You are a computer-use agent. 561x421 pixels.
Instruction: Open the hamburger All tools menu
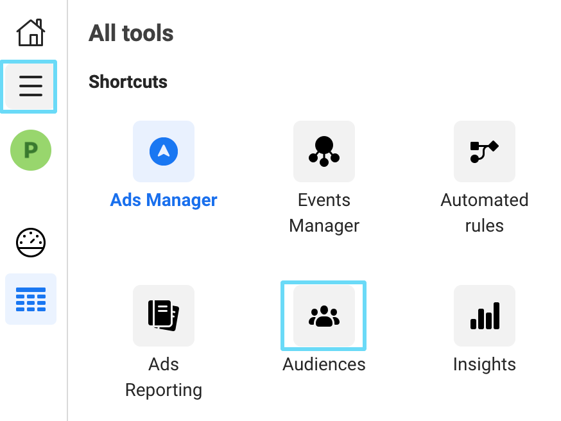(x=31, y=86)
